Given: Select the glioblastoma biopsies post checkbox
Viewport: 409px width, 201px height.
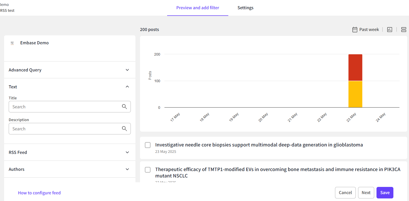Looking at the screenshot, I should pyautogui.click(x=148, y=145).
